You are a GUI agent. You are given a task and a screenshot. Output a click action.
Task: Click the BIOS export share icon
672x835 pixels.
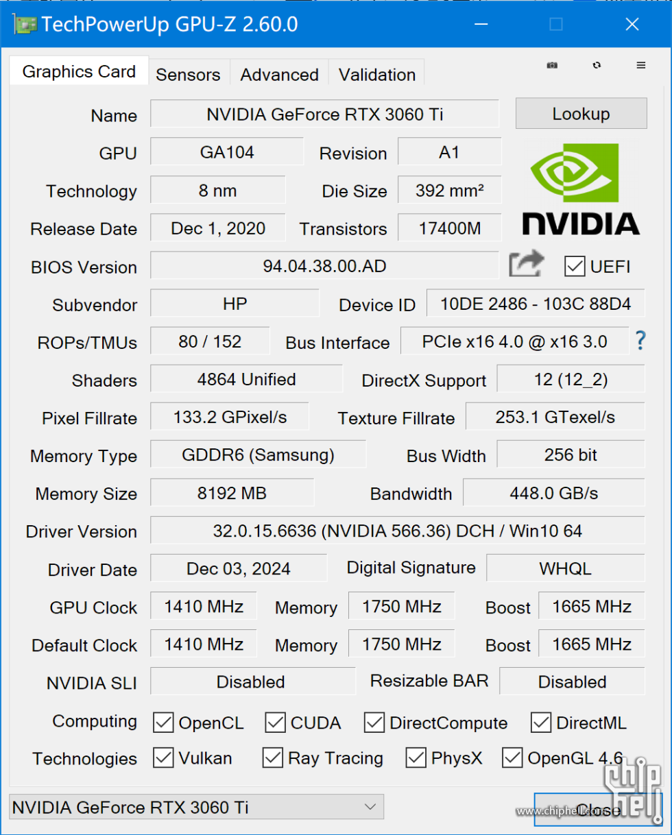coord(526,264)
